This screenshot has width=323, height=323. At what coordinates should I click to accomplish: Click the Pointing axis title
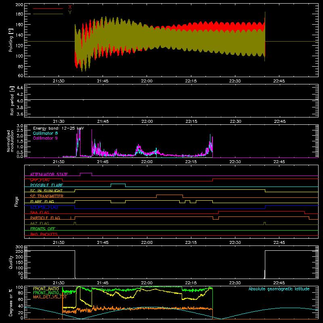coord(11,40)
